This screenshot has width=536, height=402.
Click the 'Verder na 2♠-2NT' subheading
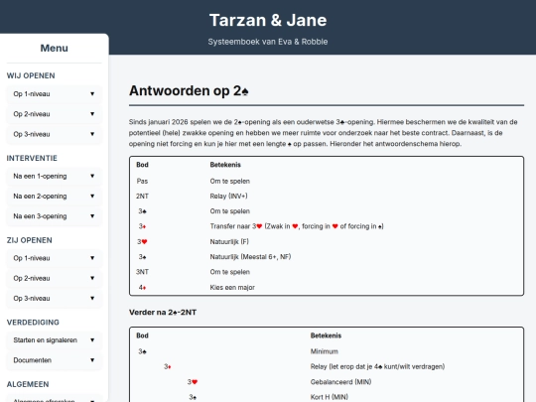pyautogui.click(x=163, y=312)
